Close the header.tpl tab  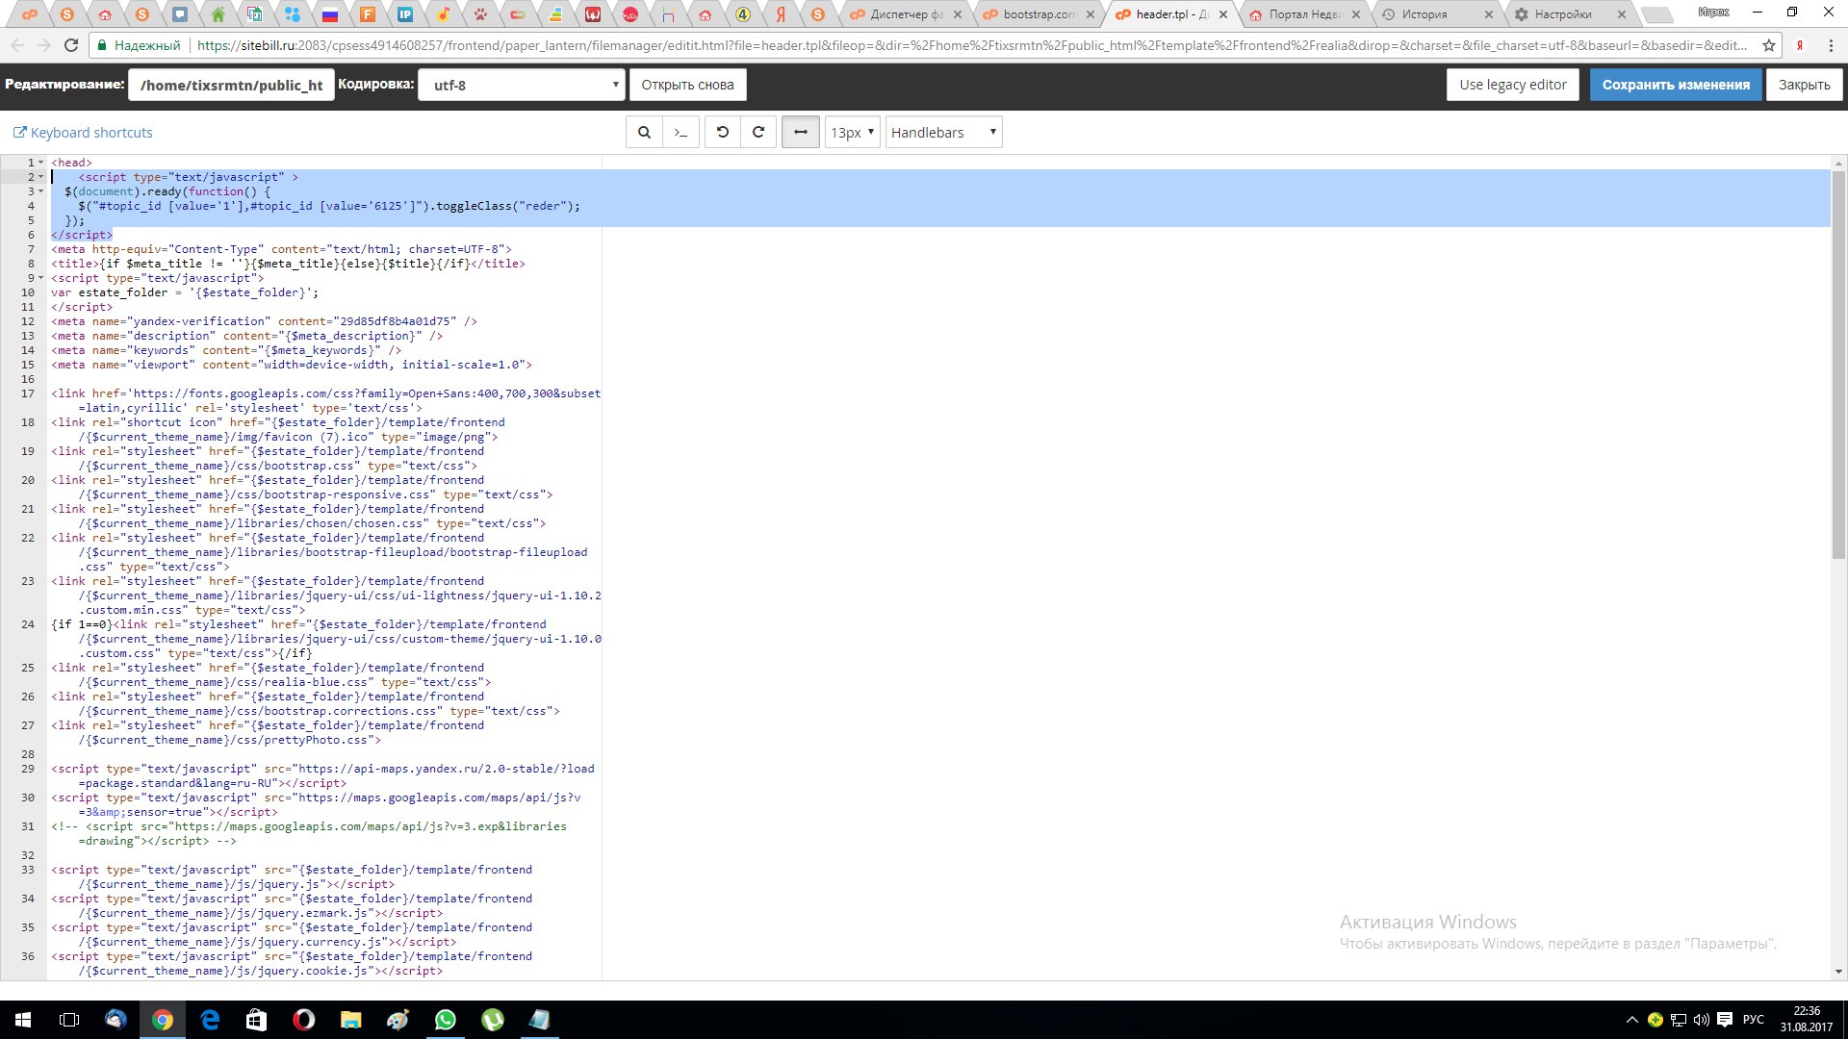click(1223, 14)
